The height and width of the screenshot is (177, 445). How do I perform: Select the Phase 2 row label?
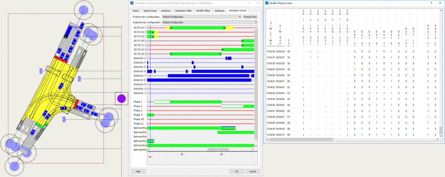click(138, 106)
